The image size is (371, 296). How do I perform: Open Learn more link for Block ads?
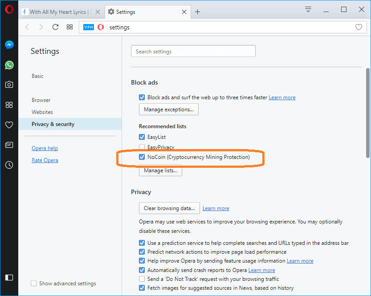(x=282, y=97)
